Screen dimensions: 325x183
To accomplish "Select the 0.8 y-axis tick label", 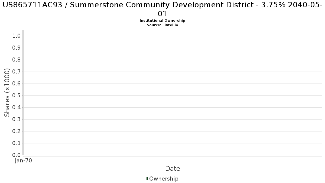I will pos(17,60).
